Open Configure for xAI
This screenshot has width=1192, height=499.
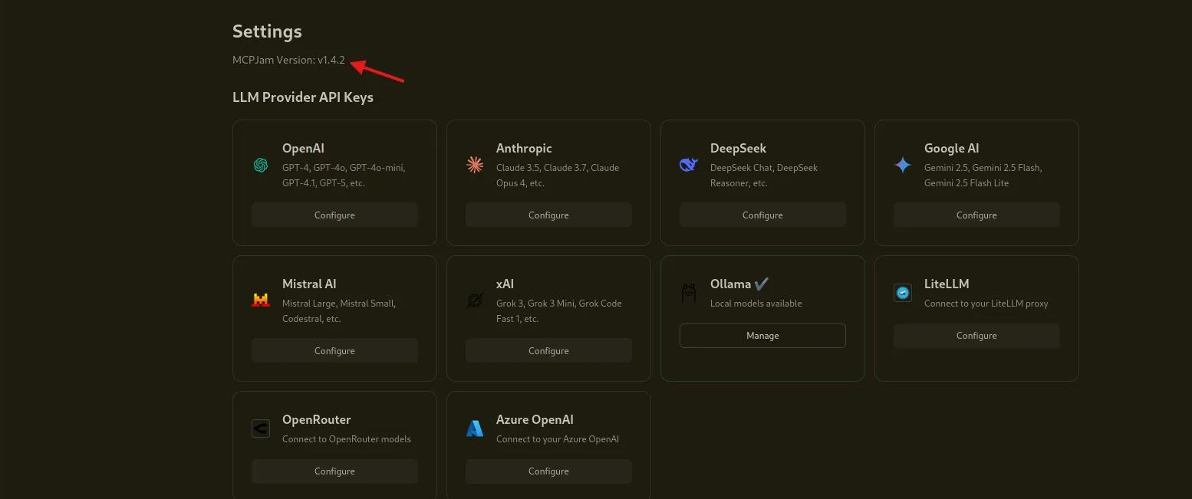click(x=548, y=350)
